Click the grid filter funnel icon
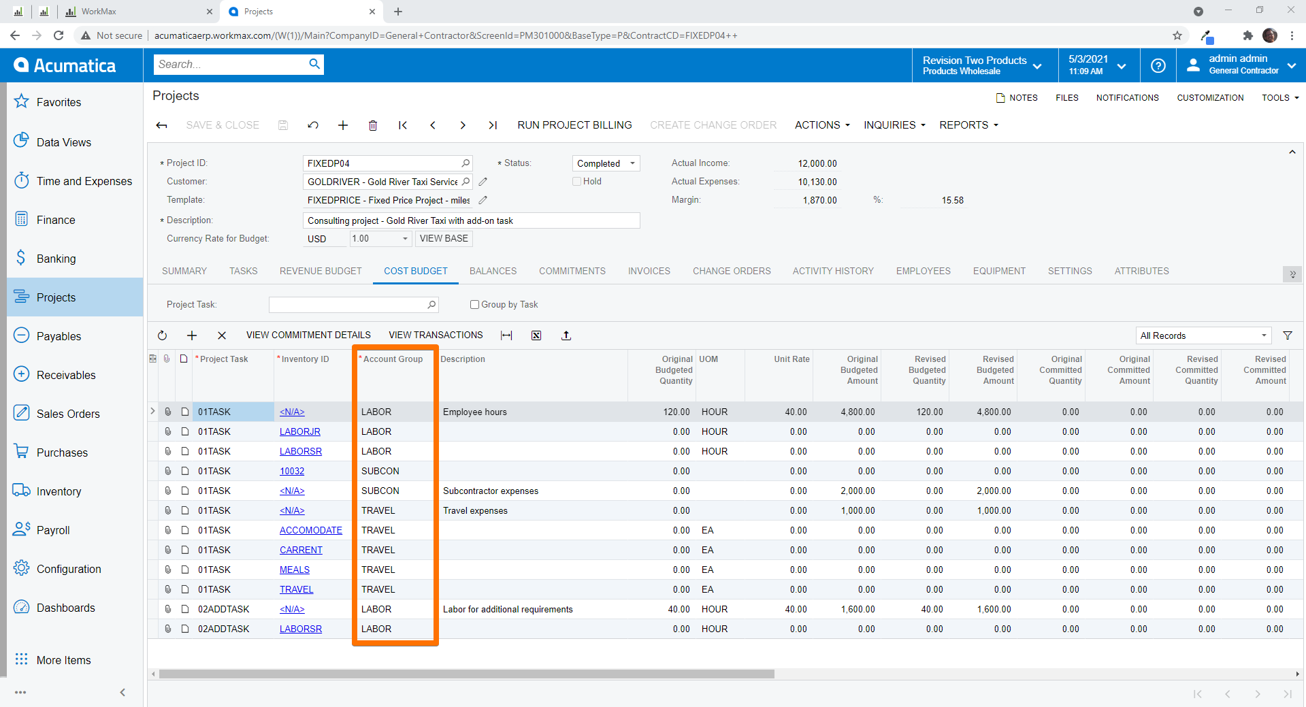Viewport: 1306px width, 707px height. [x=1288, y=335]
